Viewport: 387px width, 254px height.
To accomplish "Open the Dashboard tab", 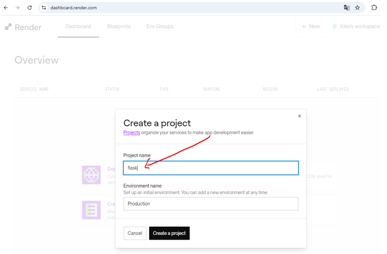I will 78,26.
